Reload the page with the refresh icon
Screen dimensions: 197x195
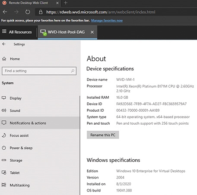(28, 12)
